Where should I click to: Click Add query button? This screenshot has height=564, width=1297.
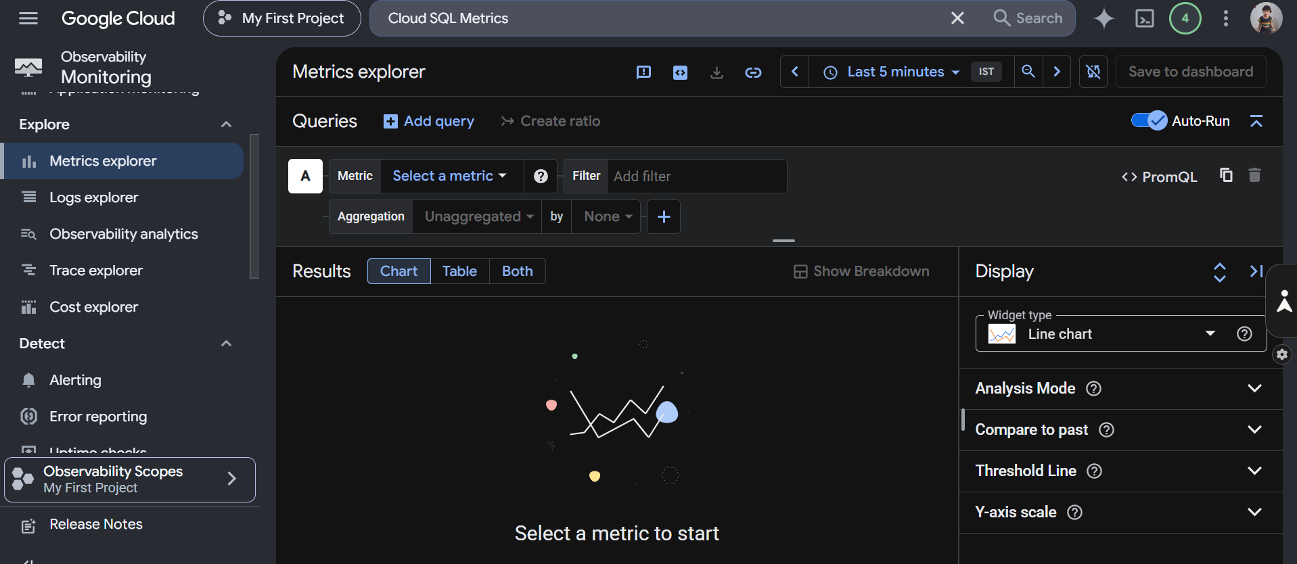429,121
